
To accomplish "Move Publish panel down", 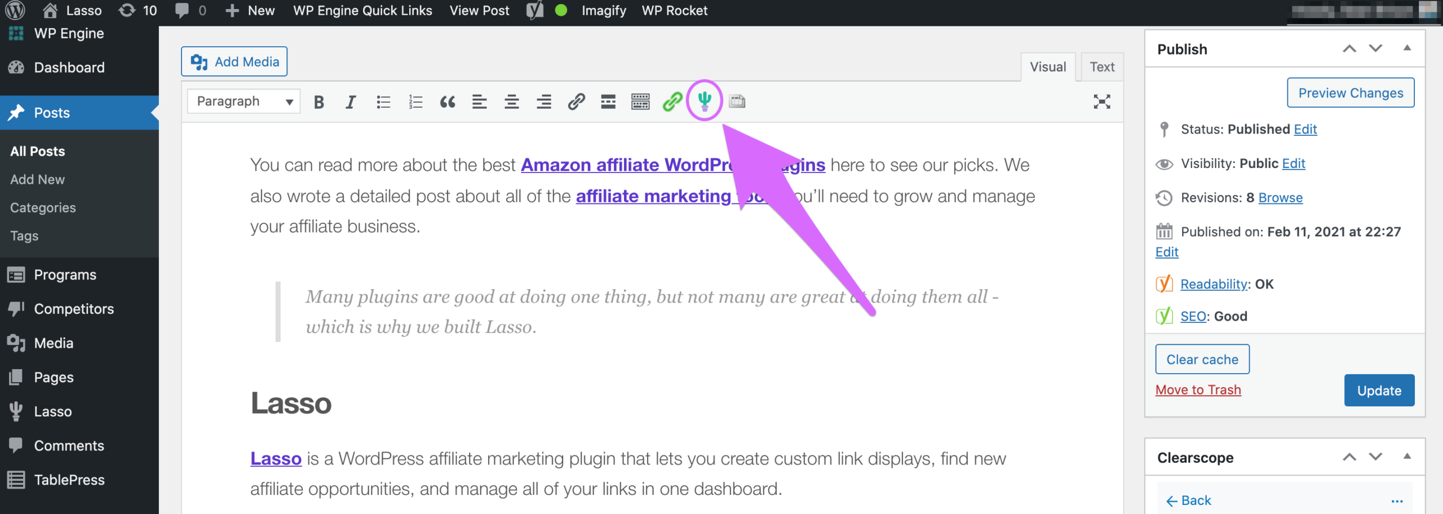I will click(1375, 49).
